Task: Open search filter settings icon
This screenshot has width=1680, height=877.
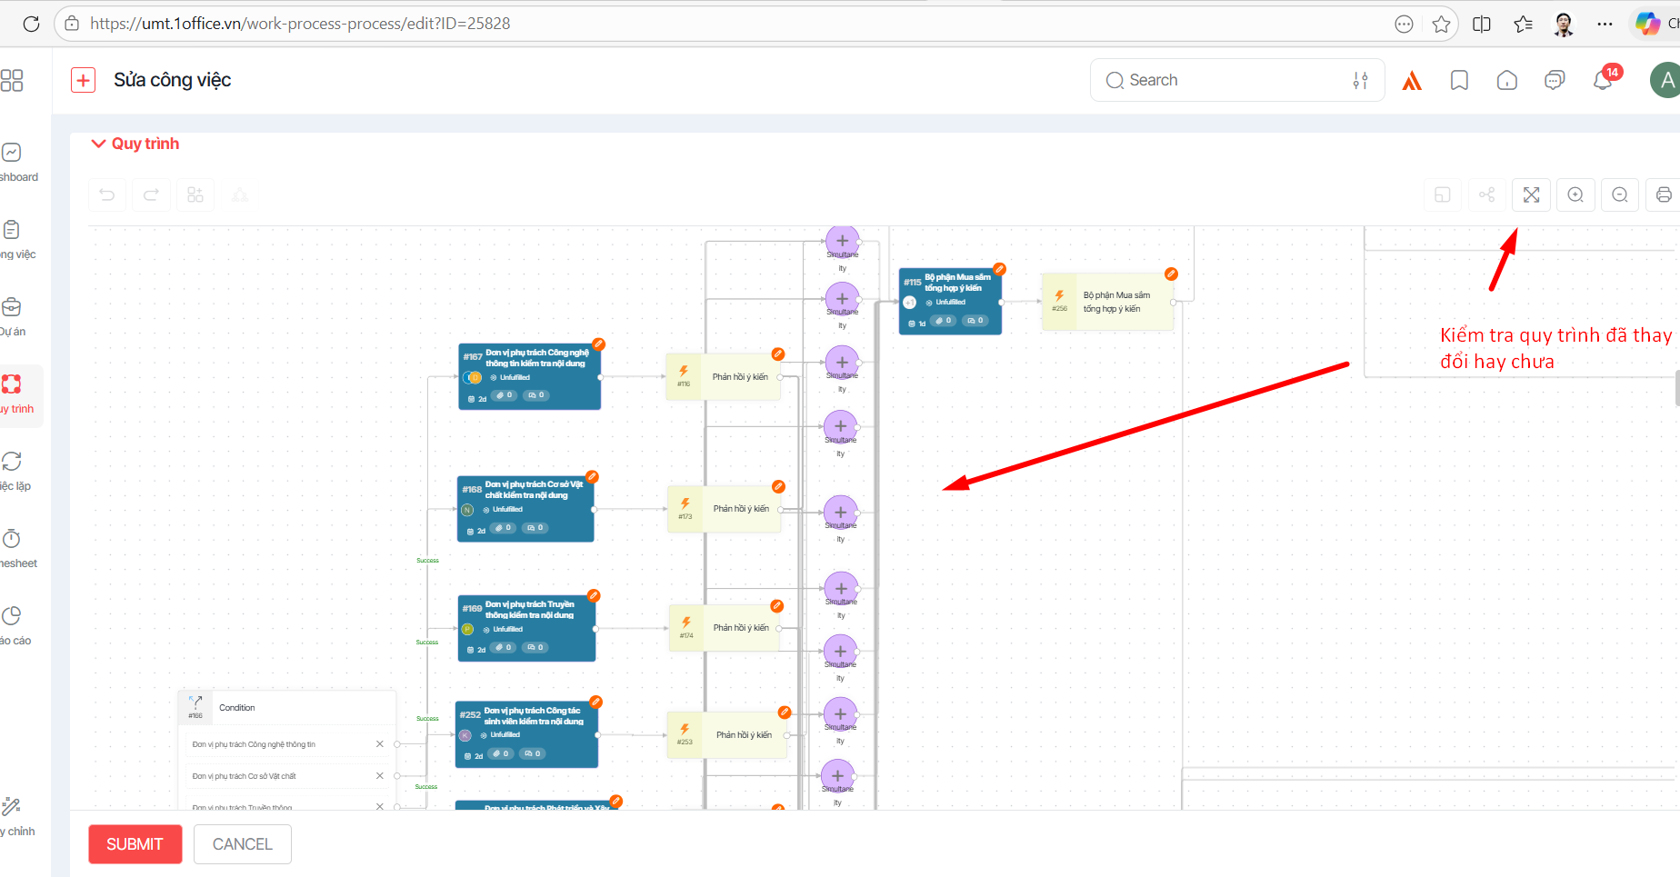Action: (x=1360, y=80)
